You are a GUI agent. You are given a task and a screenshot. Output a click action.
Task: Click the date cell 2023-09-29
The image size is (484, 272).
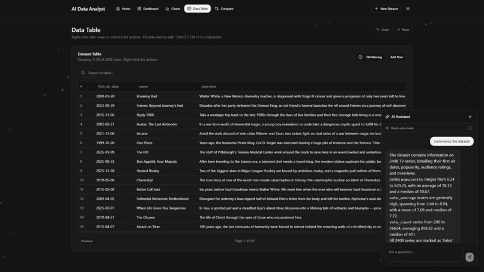pyautogui.click(x=105, y=106)
